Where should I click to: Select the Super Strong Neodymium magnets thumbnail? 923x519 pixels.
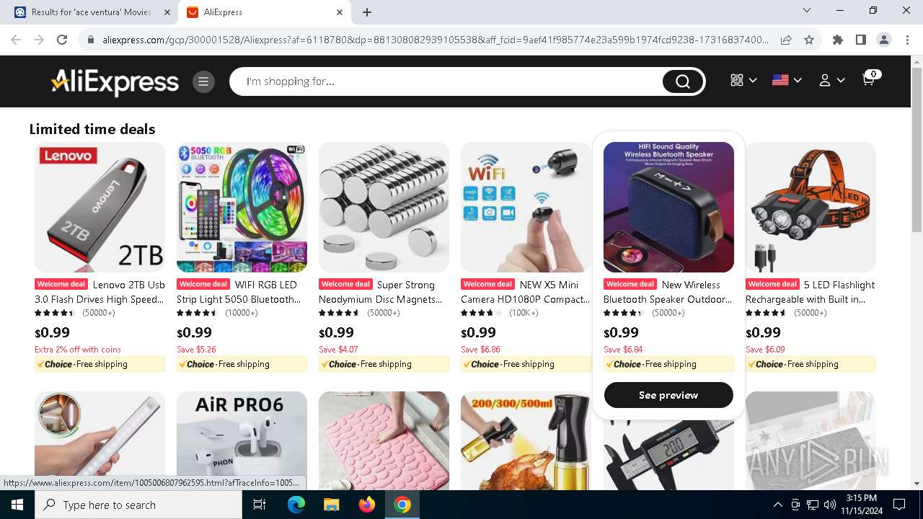click(384, 207)
